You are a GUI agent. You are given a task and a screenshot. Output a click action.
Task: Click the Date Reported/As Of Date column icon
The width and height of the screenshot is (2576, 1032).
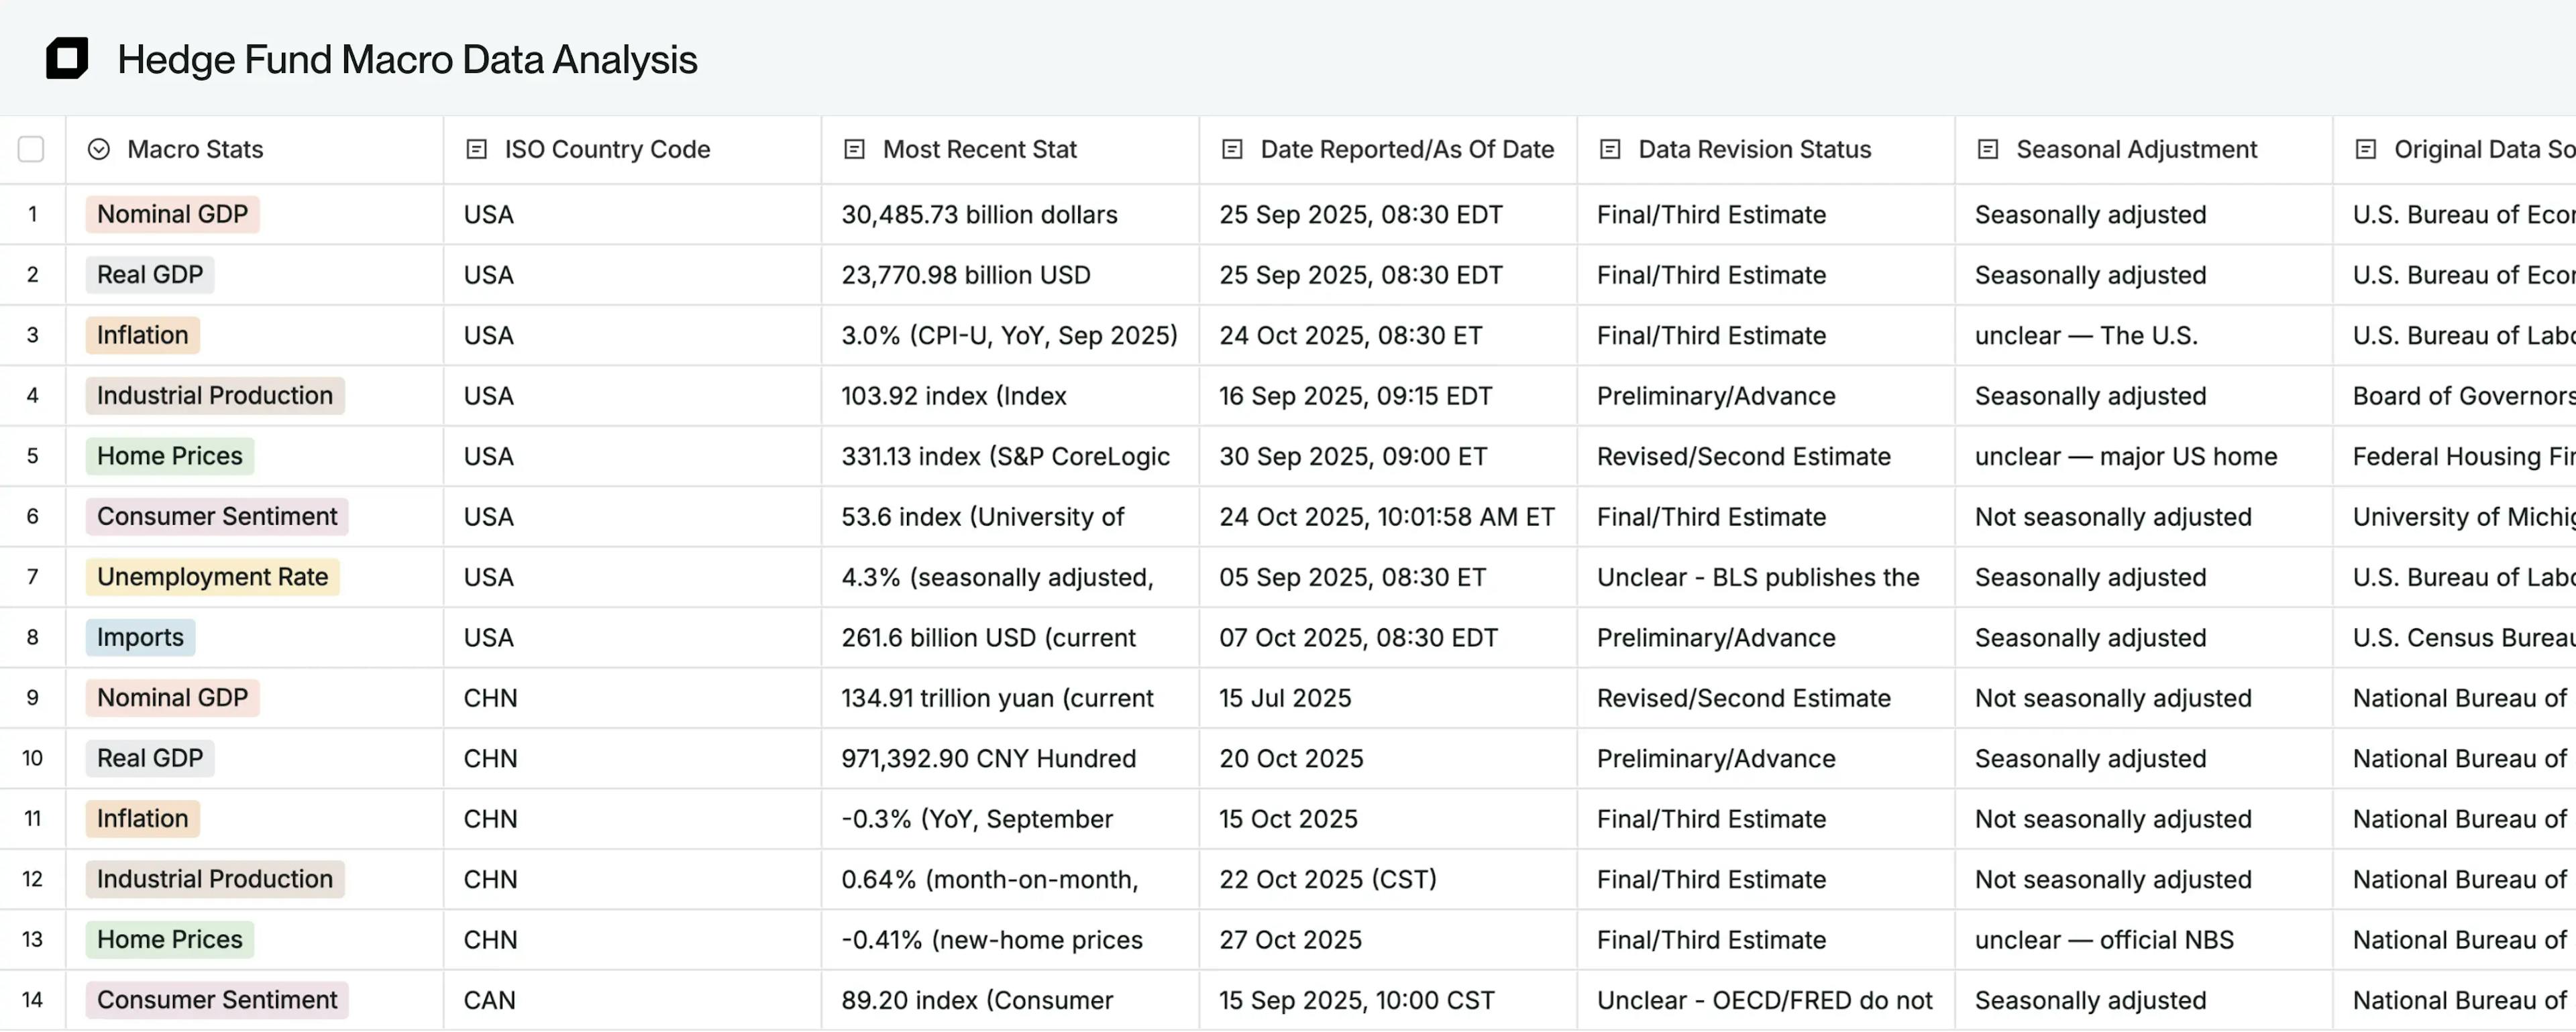coord(1233,149)
